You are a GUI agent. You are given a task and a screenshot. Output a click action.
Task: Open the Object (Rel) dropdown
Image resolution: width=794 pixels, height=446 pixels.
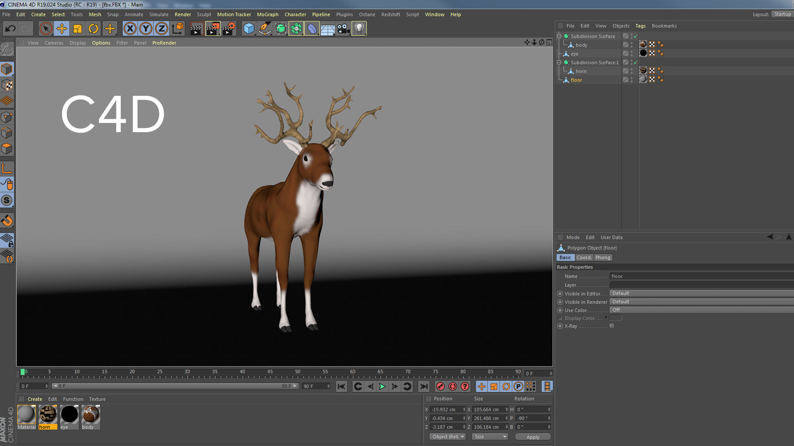(448, 437)
